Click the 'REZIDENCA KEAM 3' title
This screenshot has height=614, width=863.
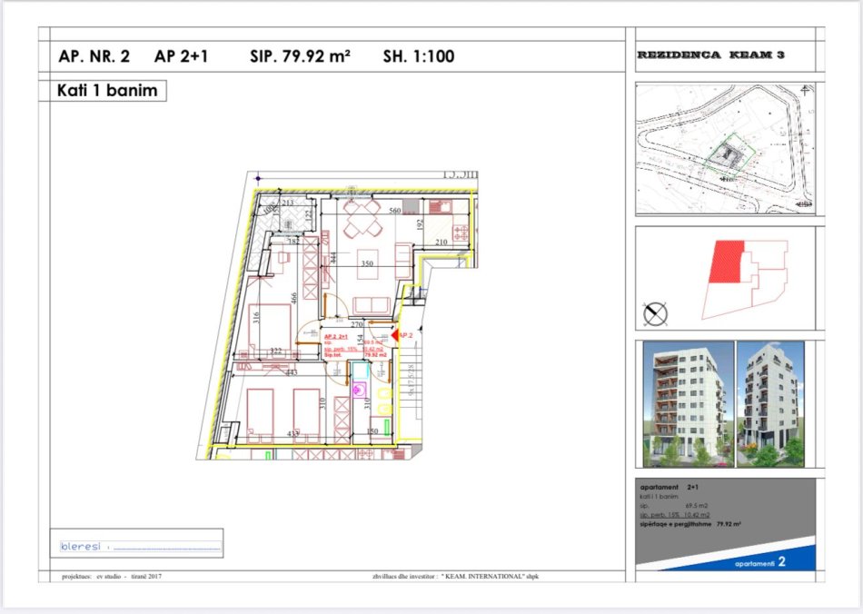click(710, 55)
